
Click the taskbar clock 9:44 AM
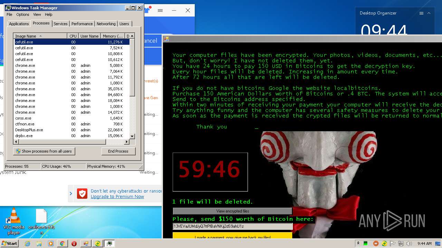tap(424, 244)
